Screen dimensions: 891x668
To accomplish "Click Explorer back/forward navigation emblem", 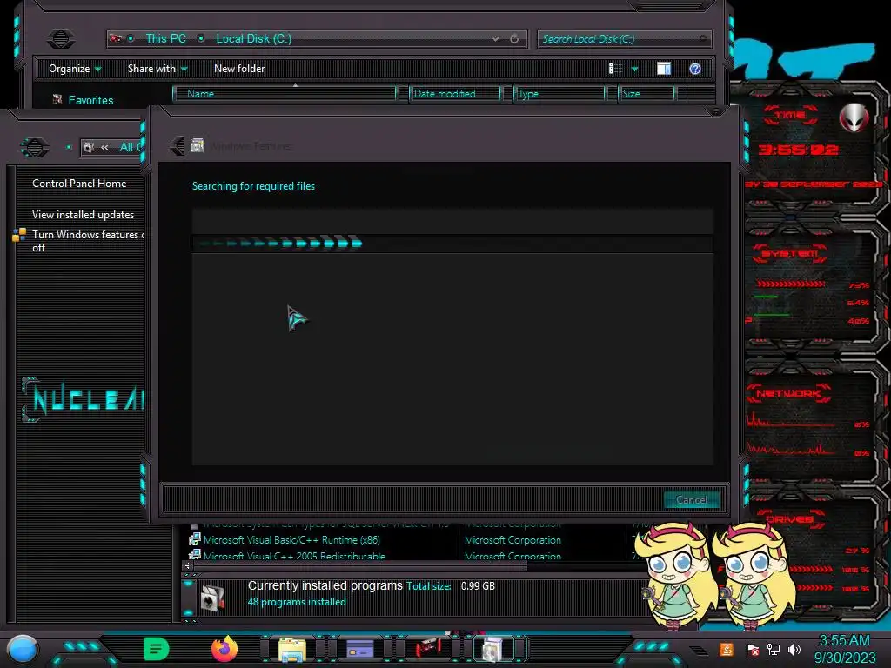I will tap(60, 38).
